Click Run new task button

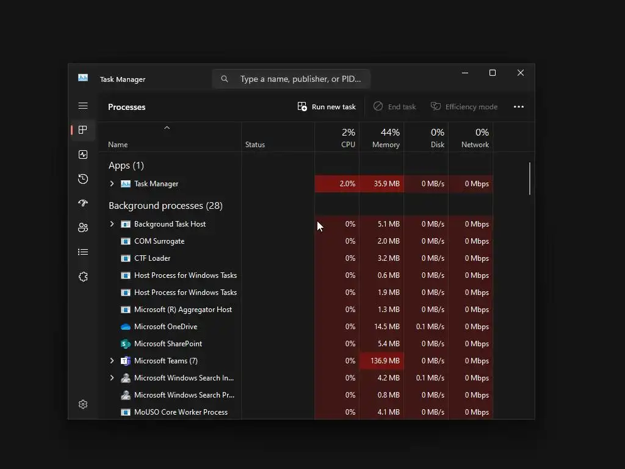coord(327,106)
